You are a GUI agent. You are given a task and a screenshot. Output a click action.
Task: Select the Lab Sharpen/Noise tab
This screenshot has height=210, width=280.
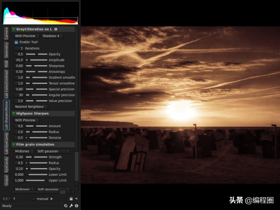pos(6,115)
